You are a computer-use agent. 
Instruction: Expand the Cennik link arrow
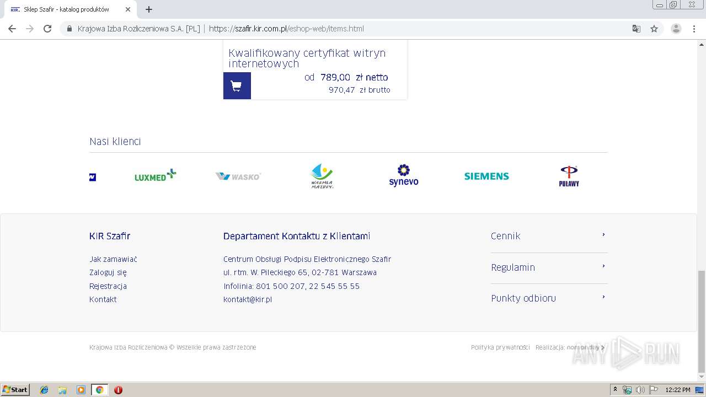pyautogui.click(x=603, y=235)
